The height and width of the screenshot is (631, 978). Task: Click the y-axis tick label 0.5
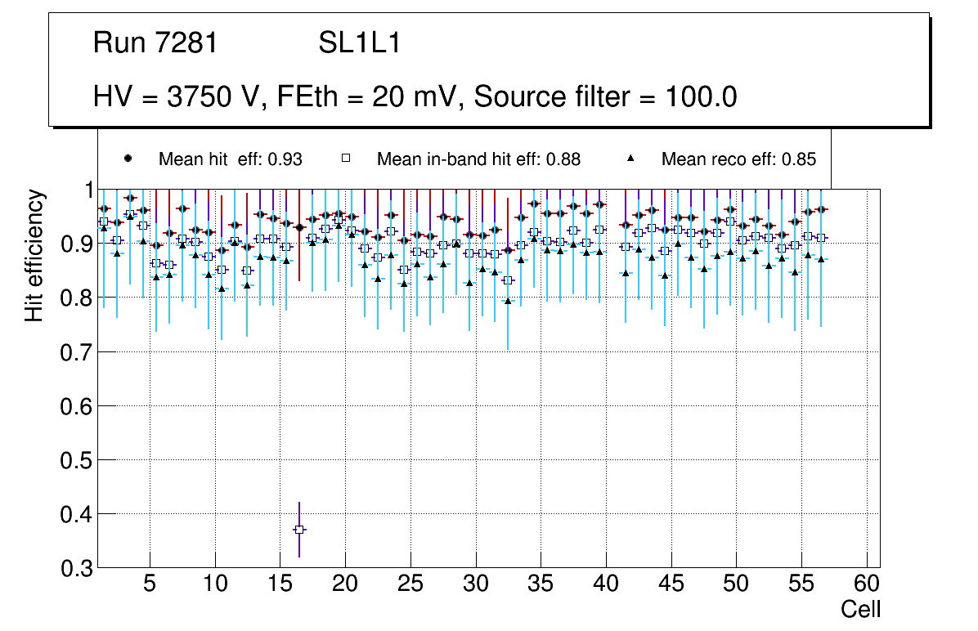[x=77, y=460]
